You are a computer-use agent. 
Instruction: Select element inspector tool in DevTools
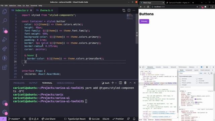coord(140,67)
